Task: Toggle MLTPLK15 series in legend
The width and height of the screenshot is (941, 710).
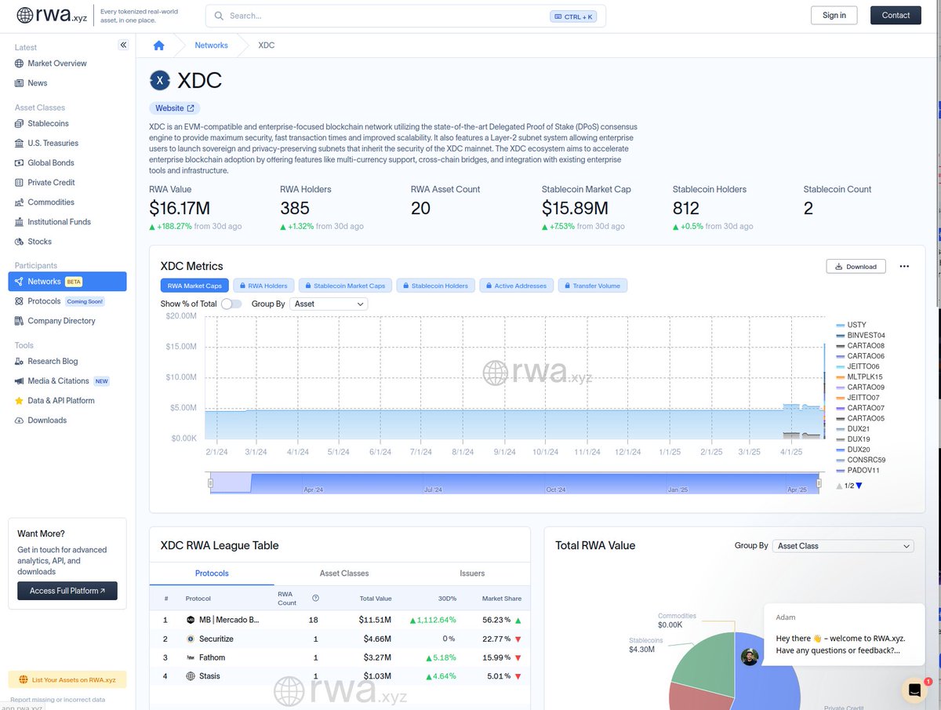Action: (859, 377)
